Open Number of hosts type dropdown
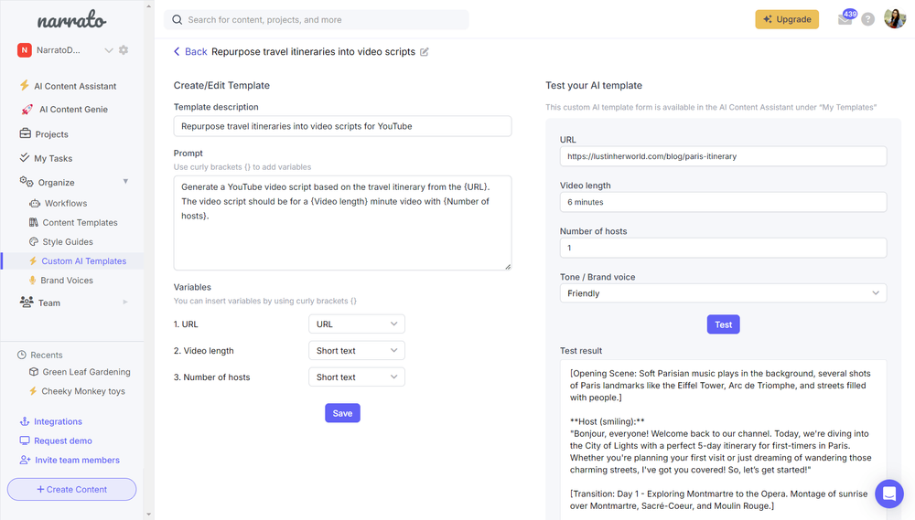 pos(357,377)
